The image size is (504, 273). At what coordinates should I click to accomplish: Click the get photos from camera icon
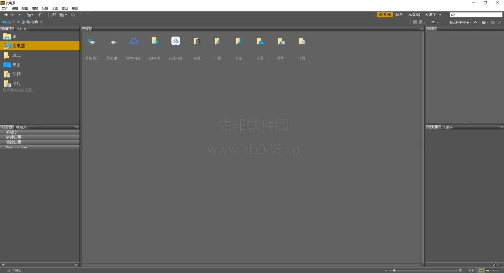54,15
